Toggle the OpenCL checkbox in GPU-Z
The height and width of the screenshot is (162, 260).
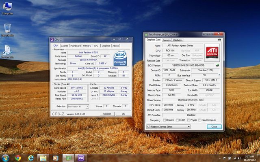click(164, 120)
